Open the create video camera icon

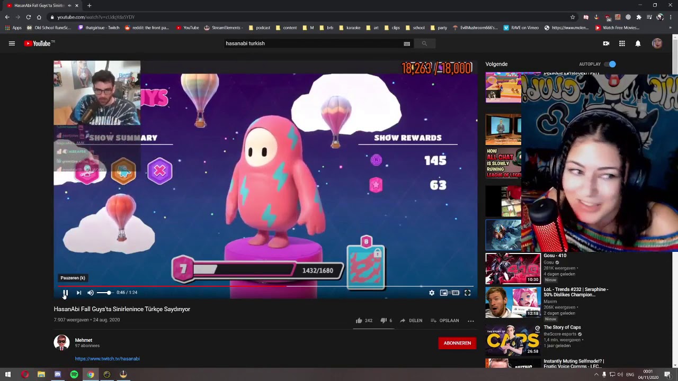[x=606, y=43]
